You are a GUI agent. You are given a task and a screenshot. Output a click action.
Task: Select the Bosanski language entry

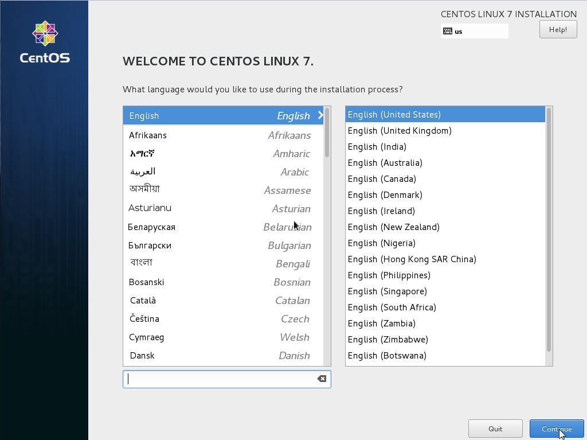(146, 282)
